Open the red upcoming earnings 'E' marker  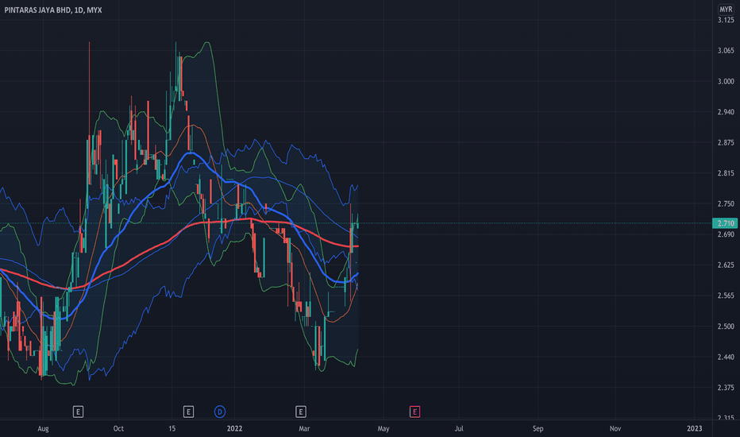(x=414, y=412)
